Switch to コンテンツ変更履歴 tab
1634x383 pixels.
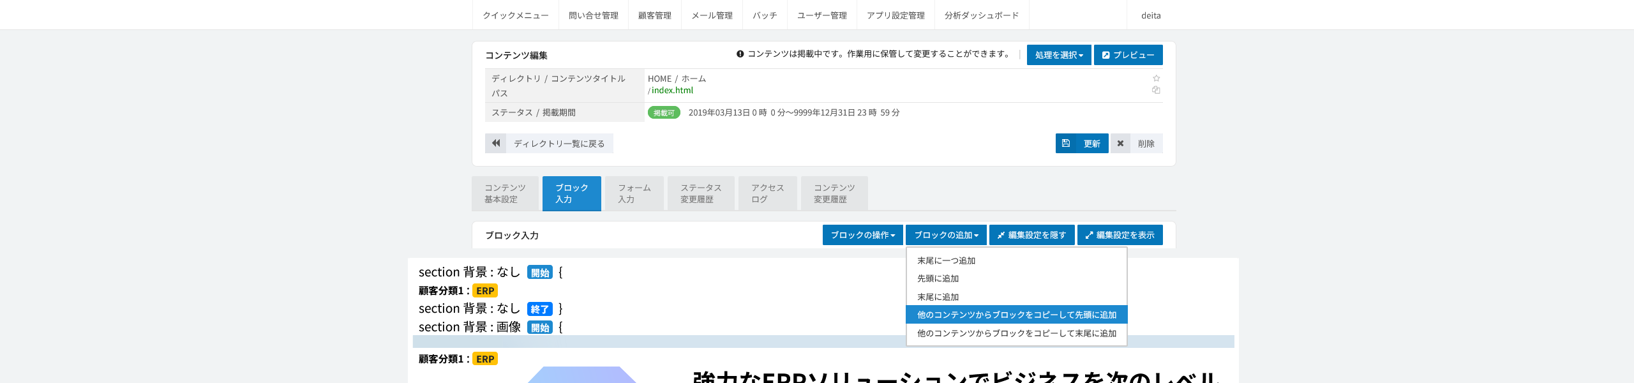click(x=834, y=193)
